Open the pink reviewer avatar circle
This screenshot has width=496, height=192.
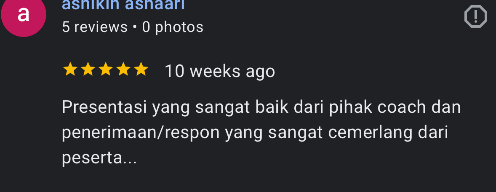[x=24, y=15]
